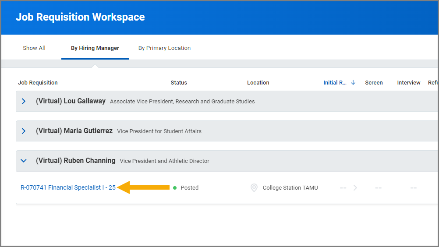The height and width of the screenshot is (247, 439).
Task: Select the (Virtual) Lou Gallaway name
Action: pyautogui.click(x=71, y=101)
